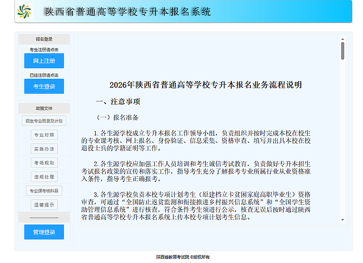Click the 陕西省普通高等学校专升本报名系统 banner title
The width and height of the screenshot is (363, 263).
(128, 12)
